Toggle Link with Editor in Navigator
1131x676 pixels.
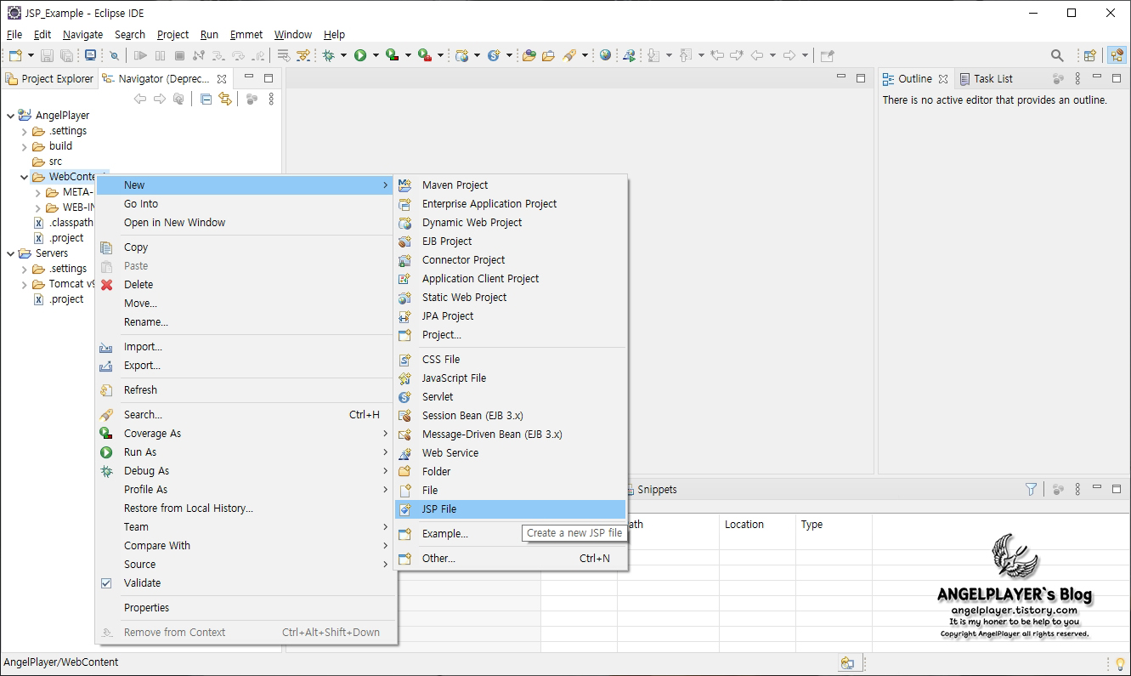click(x=225, y=99)
